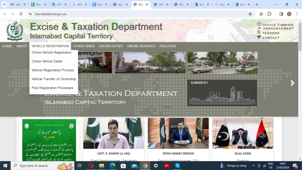Click the address bar site info icon
The image size is (302, 170).
30,14
